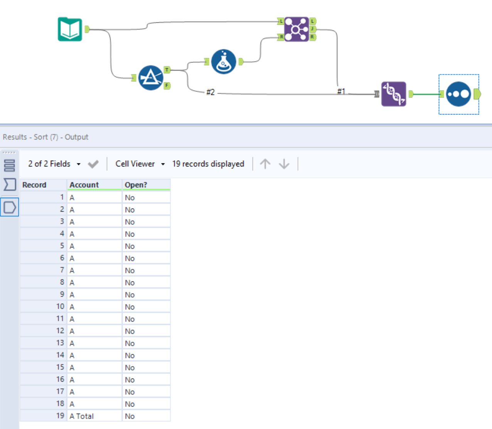Open the Filter tool configuration
This screenshot has width=492, height=429.
151,77
